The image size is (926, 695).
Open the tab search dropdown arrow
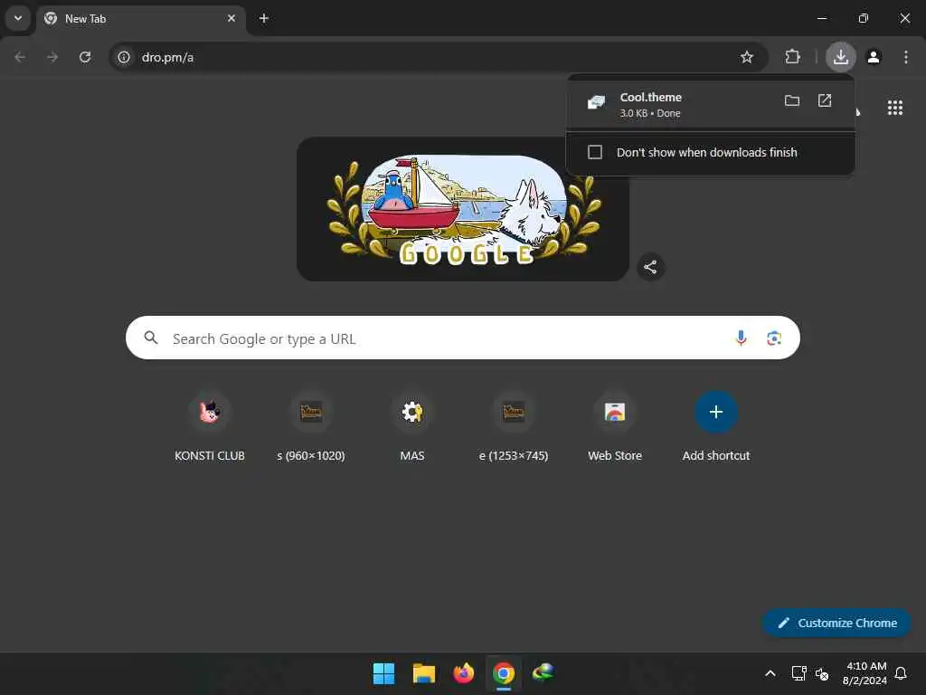click(18, 18)
